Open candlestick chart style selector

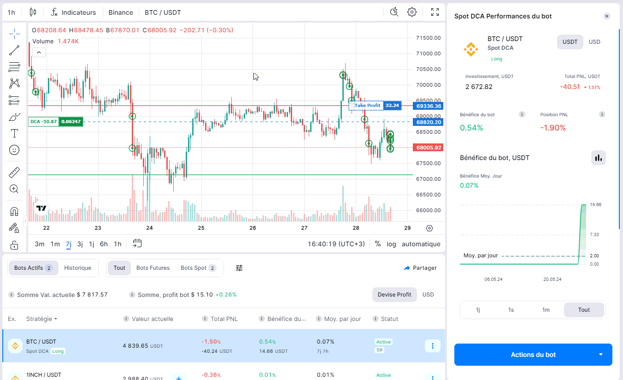[33, 12]
